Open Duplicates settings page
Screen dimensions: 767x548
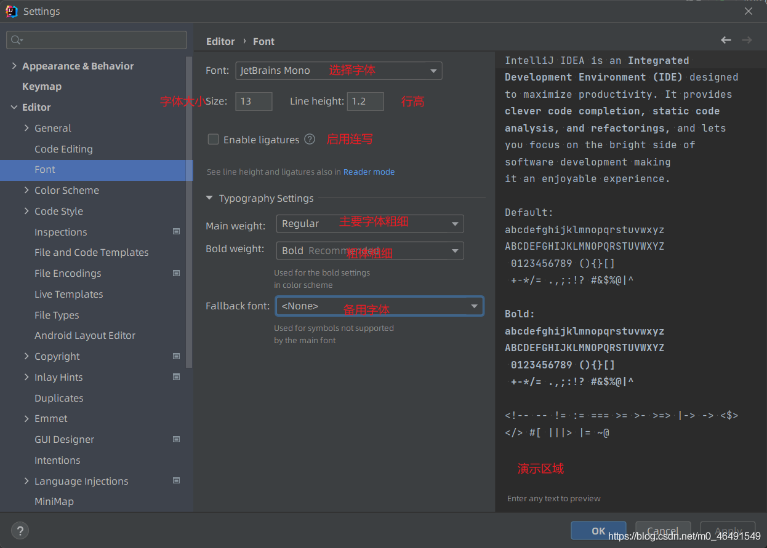(x=59, y=398)
